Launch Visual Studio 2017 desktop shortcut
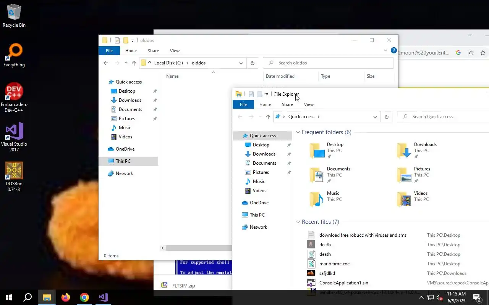Screen dimensions: 489x305 point(14,137)
